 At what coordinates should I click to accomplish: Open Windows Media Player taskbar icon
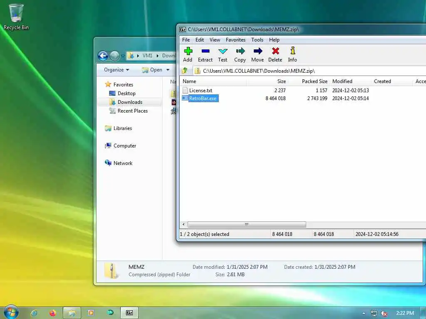91,313
